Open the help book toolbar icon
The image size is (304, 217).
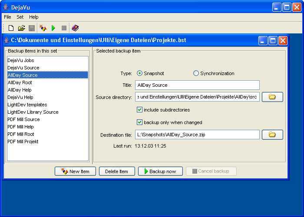click(x=75, y=28)
